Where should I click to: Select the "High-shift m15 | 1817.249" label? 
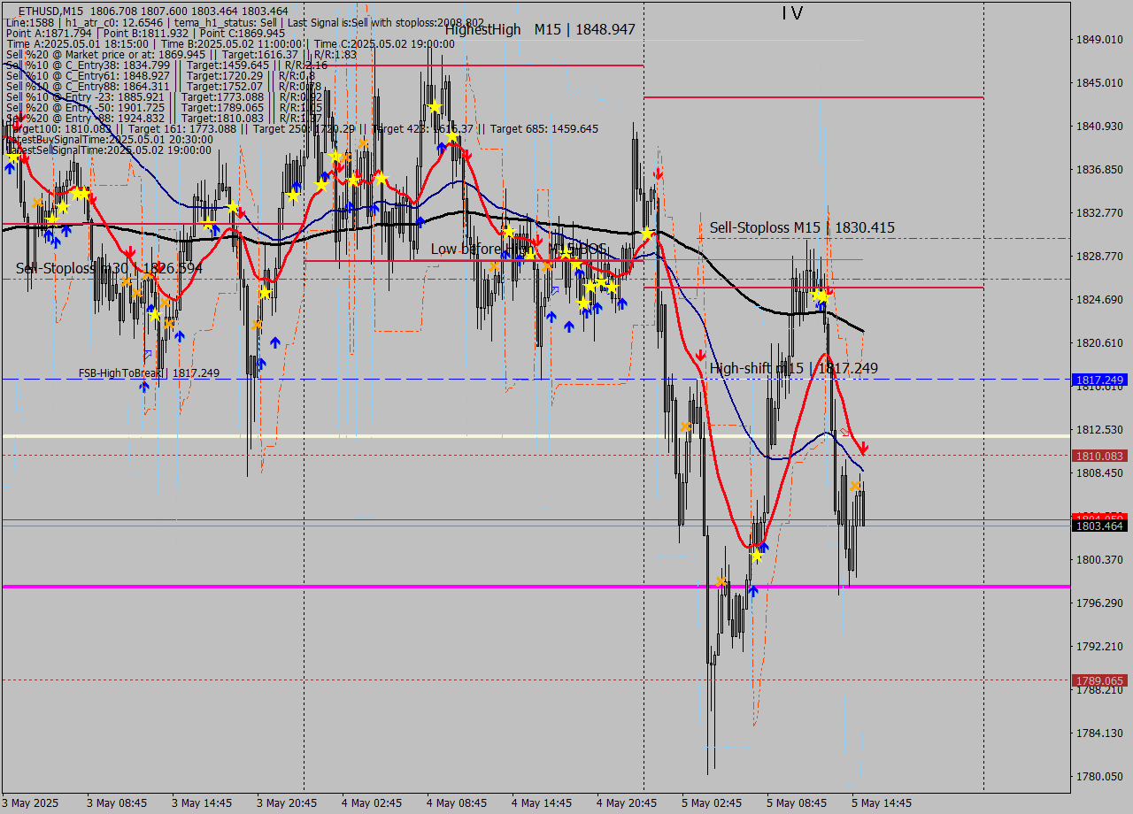pyautogui.click(x=793, y=368)
